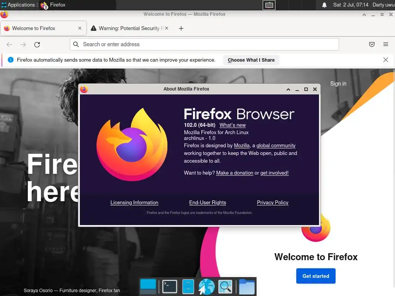Image resolution: width=395 pixels, height=296 pixels.
Task: Follow the Mozilla link in the About dialog
Action: (x=241, y=145)
